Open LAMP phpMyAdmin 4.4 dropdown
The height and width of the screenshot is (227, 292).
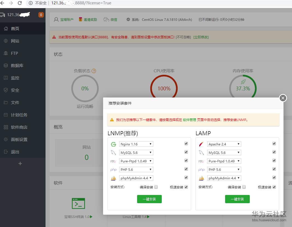point(224,178)
